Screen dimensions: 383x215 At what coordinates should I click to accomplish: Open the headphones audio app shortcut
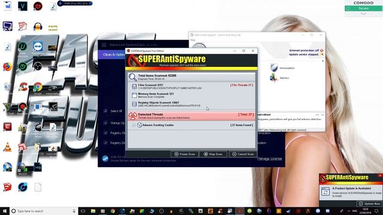coord(38,26)
